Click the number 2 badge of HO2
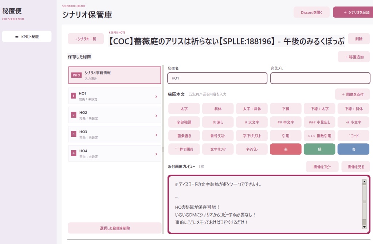This screenshot has height=244, width=373. [x=74, y=115]
